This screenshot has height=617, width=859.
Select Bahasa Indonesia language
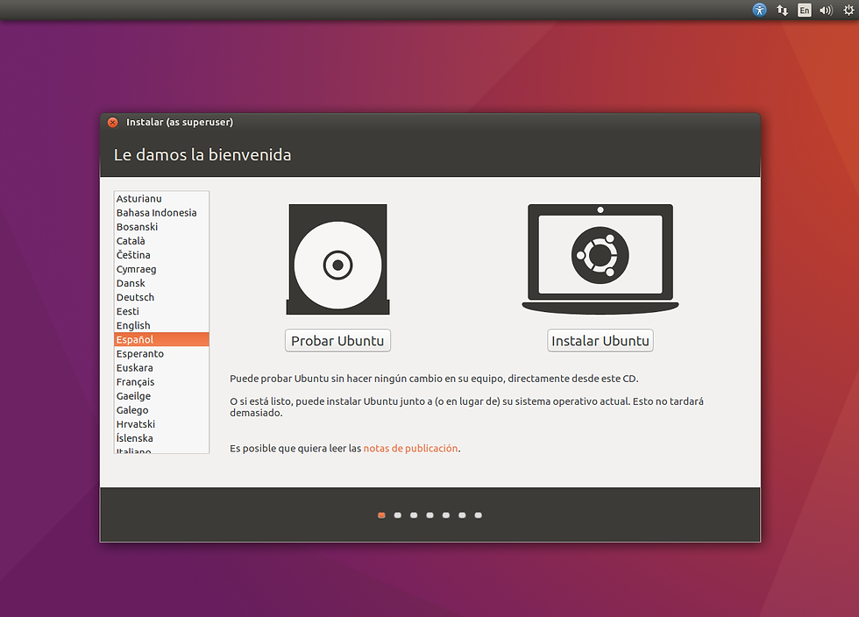pyautogui.click(x=161, y=213)
